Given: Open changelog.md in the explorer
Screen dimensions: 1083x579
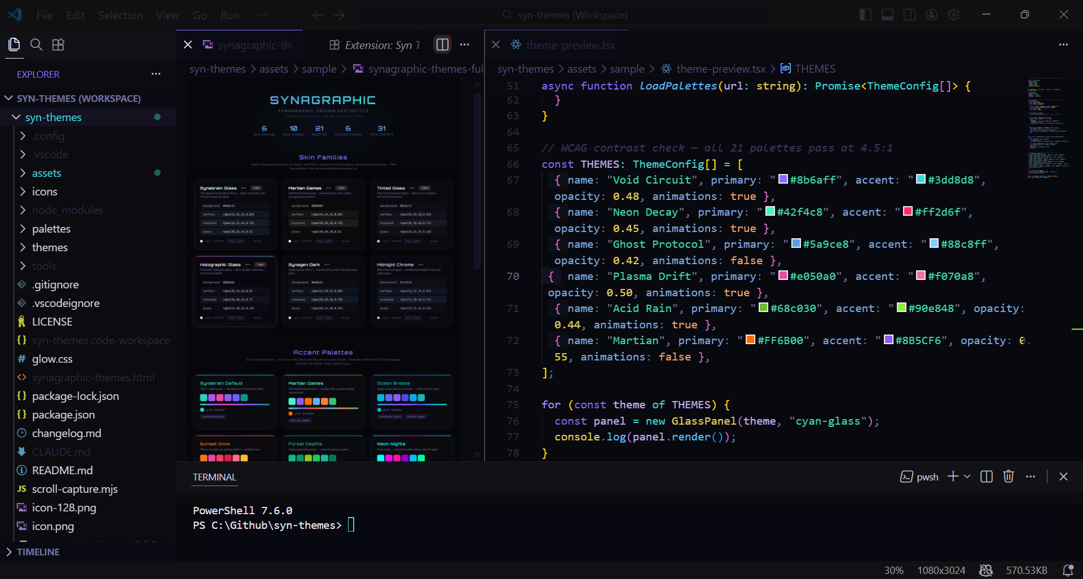Looking at the screenshot, I should pyautogui.click(x=67, y=433).
